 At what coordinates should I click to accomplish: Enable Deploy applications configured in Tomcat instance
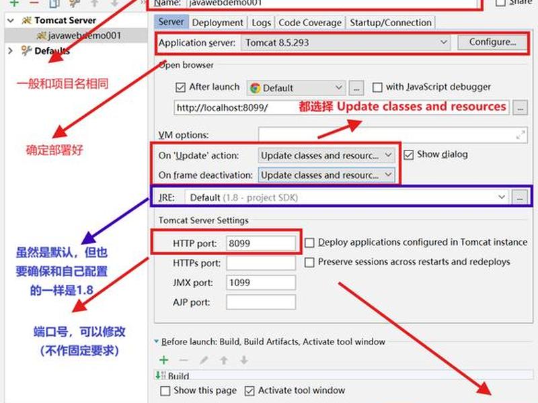pos(309,242)
